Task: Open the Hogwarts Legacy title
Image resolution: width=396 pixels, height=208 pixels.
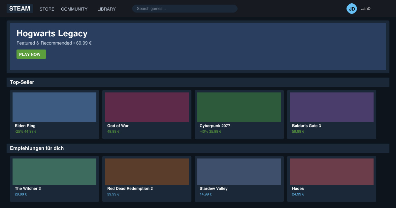Action: [52, 33]
